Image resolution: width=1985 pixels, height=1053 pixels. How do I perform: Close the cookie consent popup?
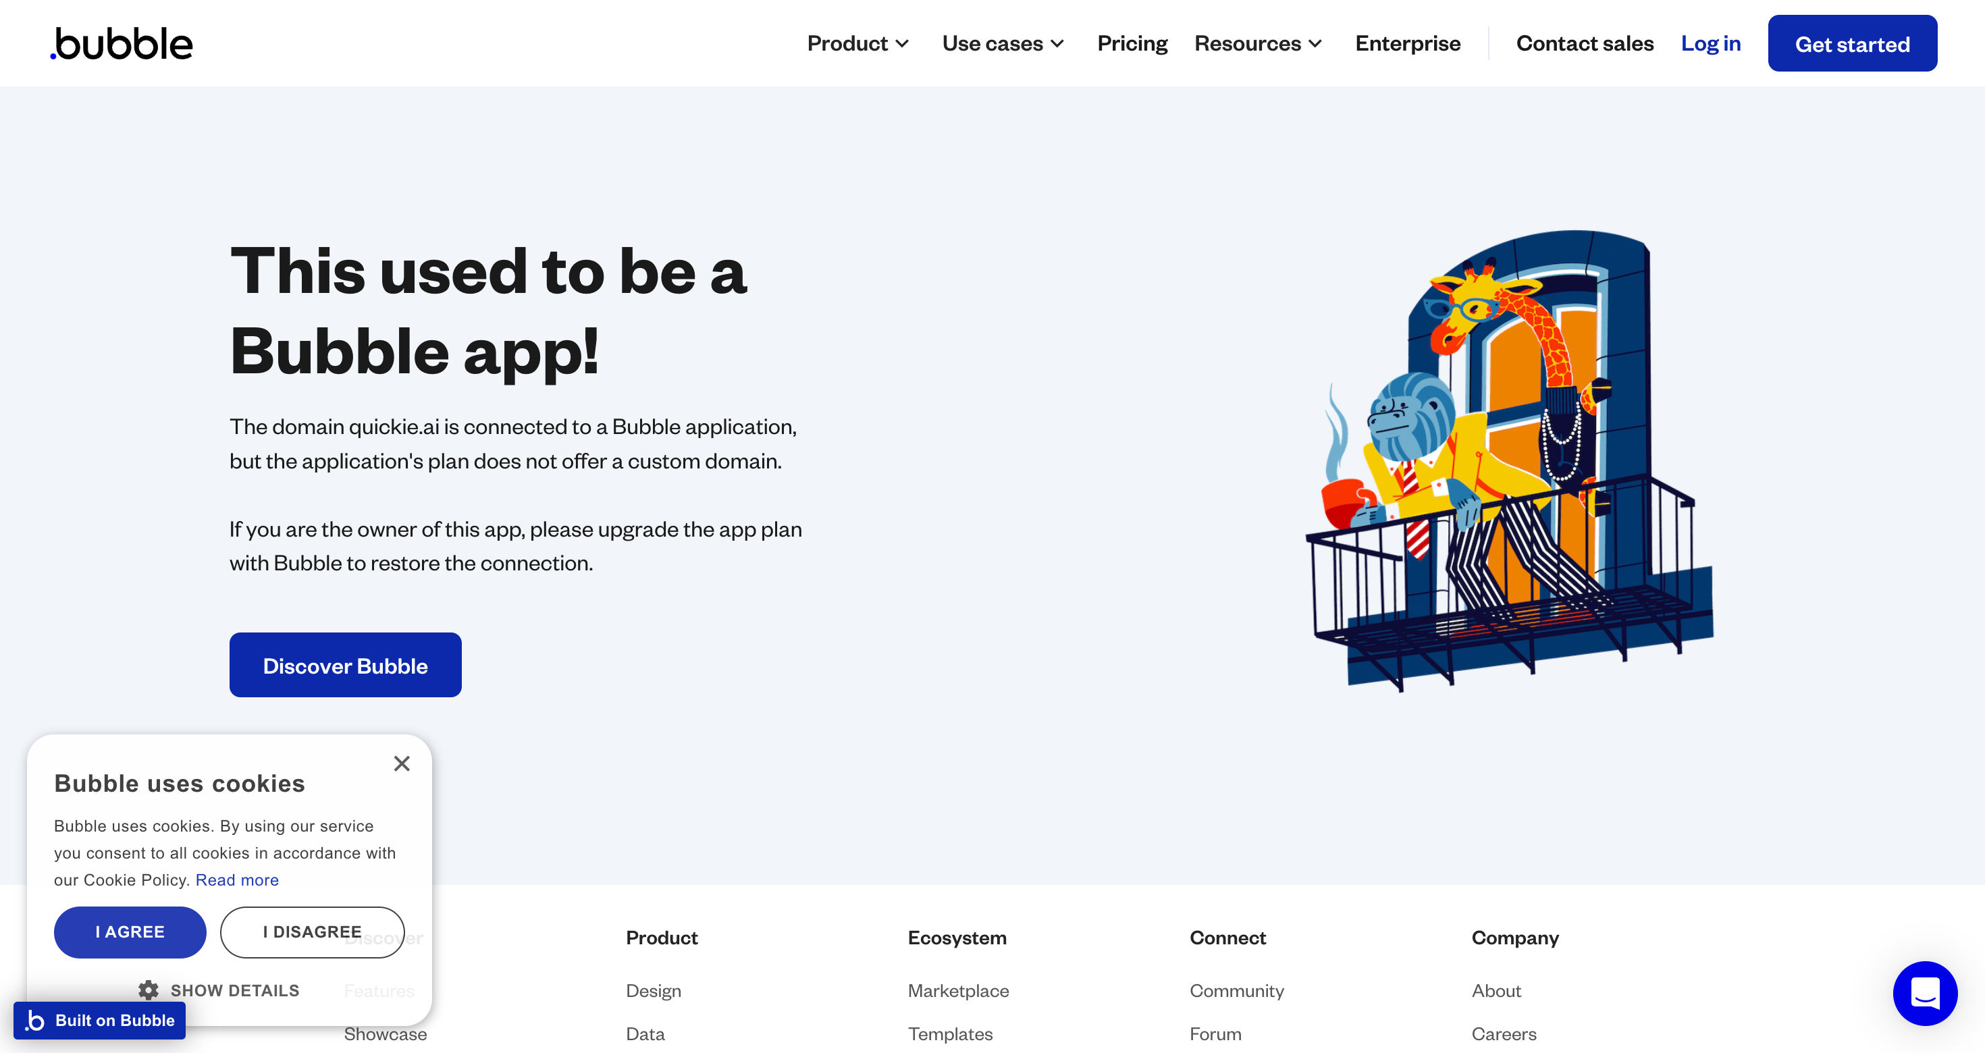point(402,763)
